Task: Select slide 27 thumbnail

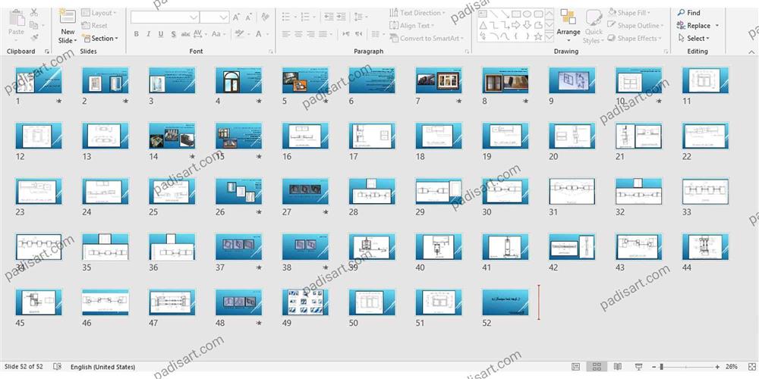Action: 305,192
